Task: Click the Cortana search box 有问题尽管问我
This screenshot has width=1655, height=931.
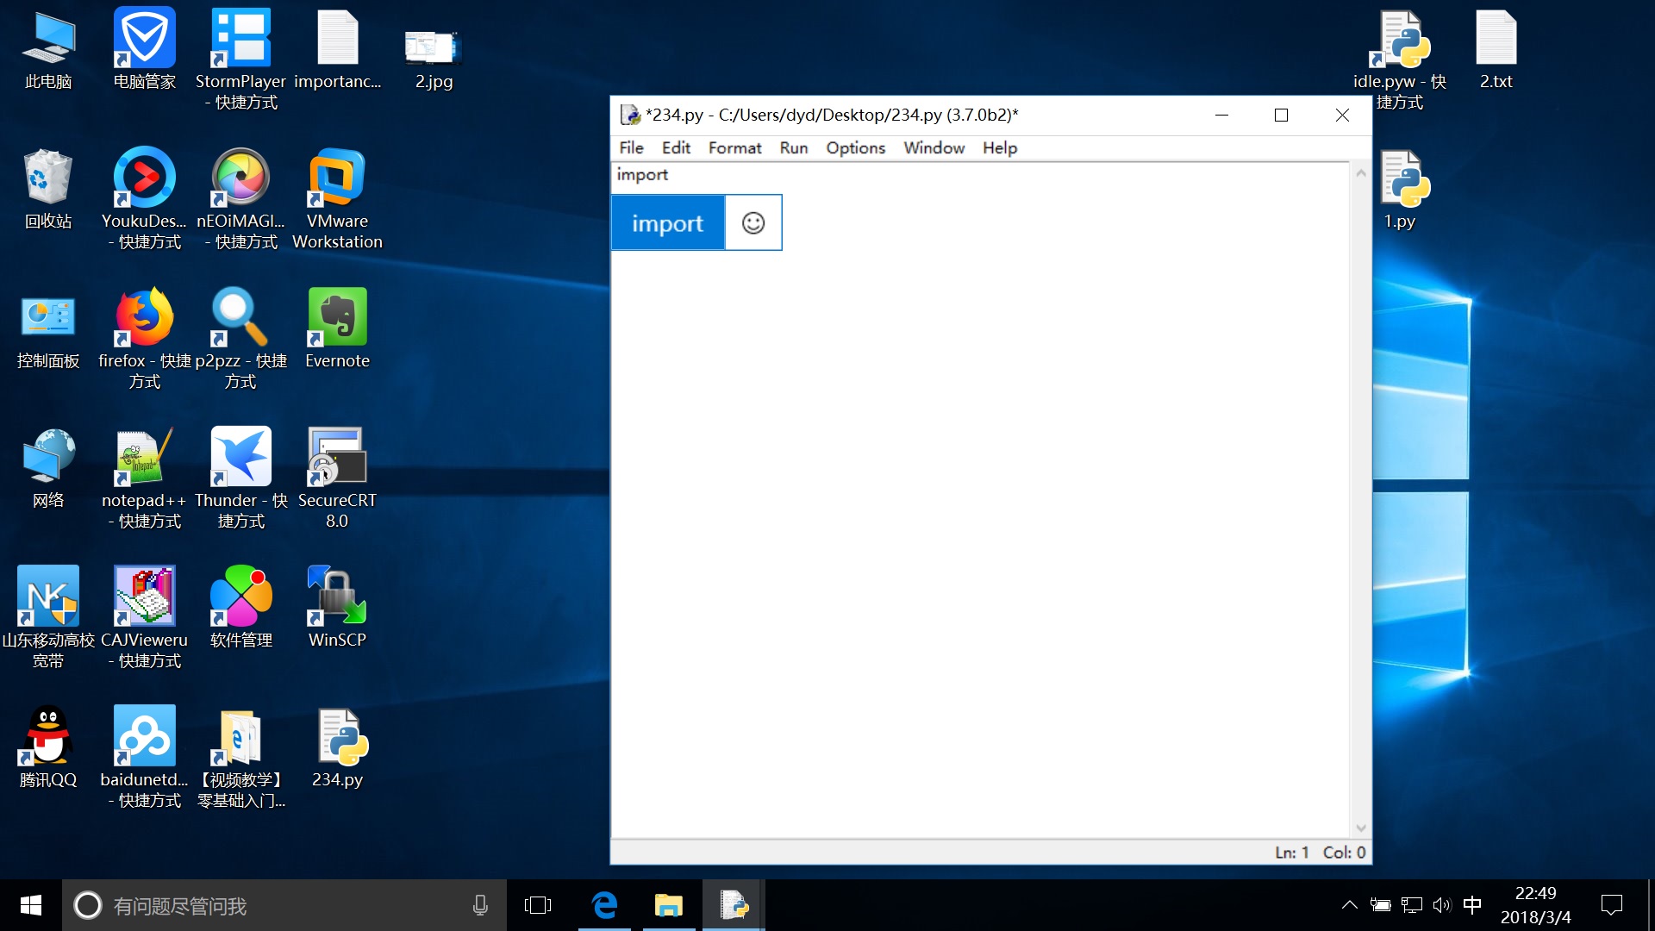Action: (x=284, y=905)
